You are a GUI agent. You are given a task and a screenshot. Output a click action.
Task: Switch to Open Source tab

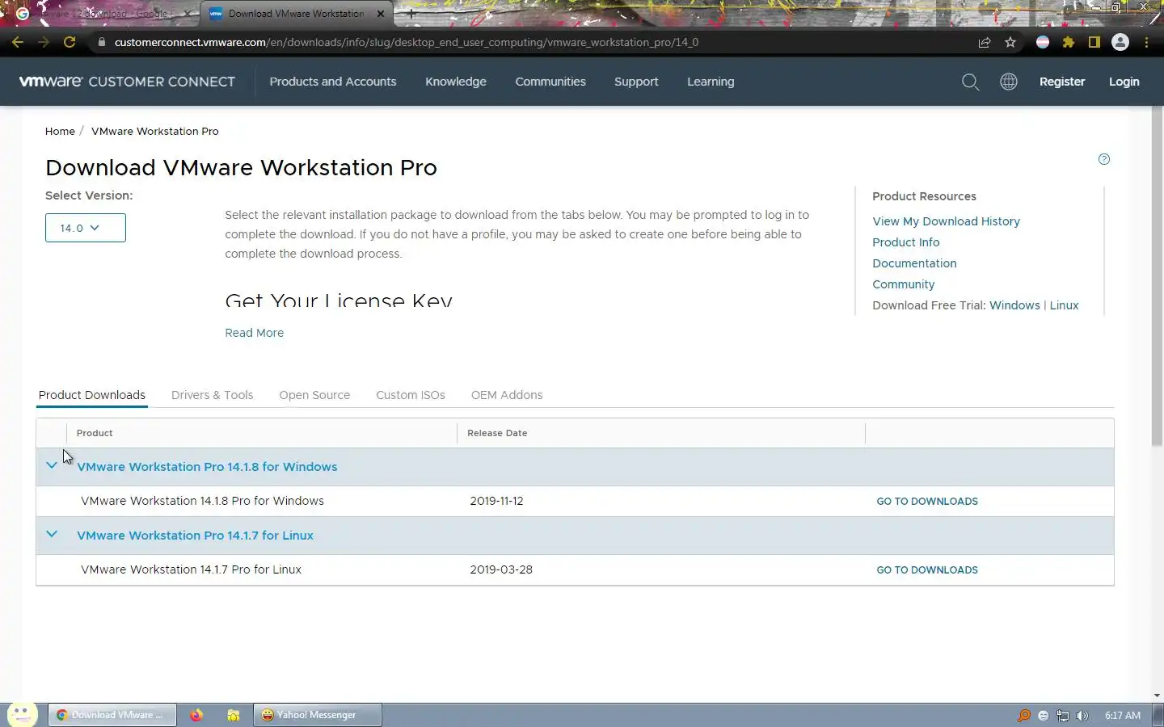coord(314,395)
